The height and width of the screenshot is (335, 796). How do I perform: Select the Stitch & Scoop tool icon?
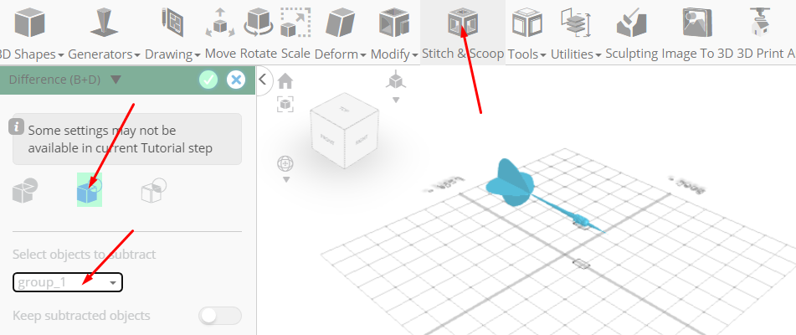click(x=463, y=23)
